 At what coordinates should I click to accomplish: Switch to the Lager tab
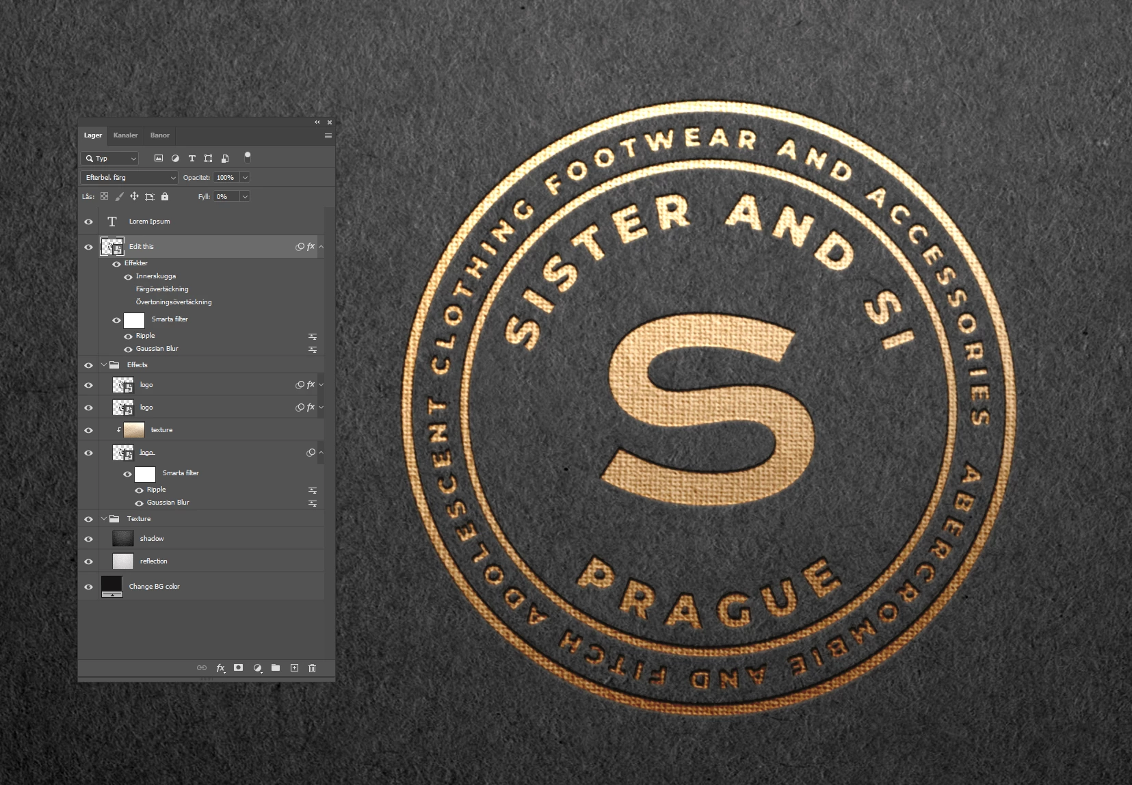(x=93, y=135)
